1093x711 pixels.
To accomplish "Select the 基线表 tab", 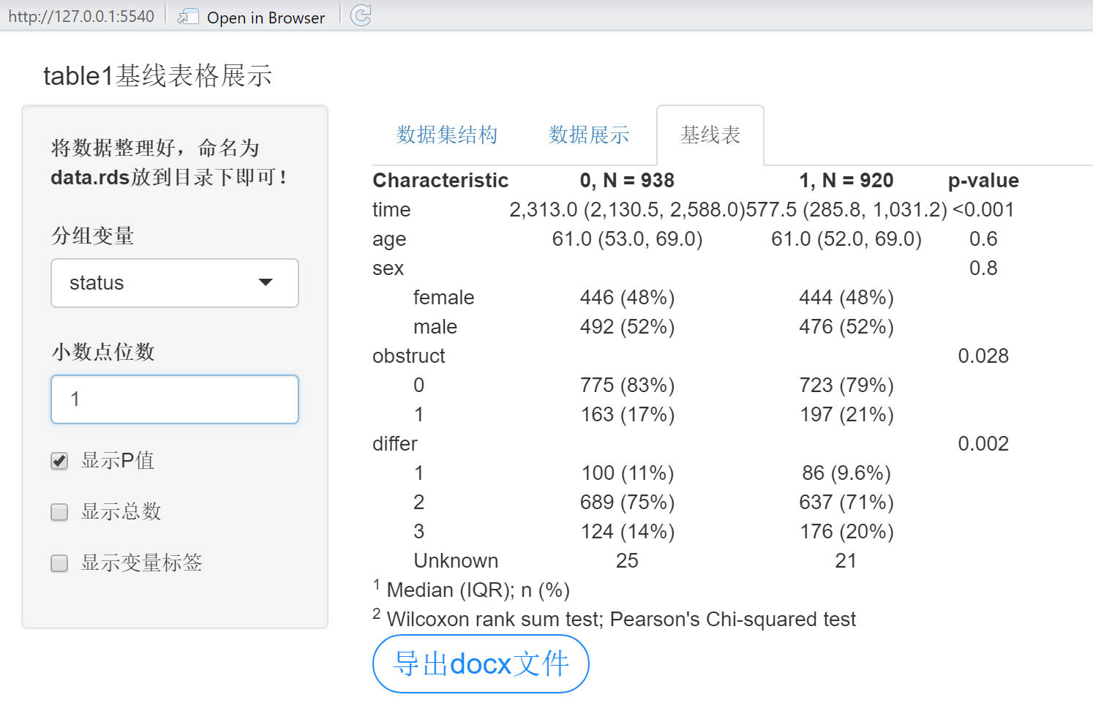I will point(710,135).
